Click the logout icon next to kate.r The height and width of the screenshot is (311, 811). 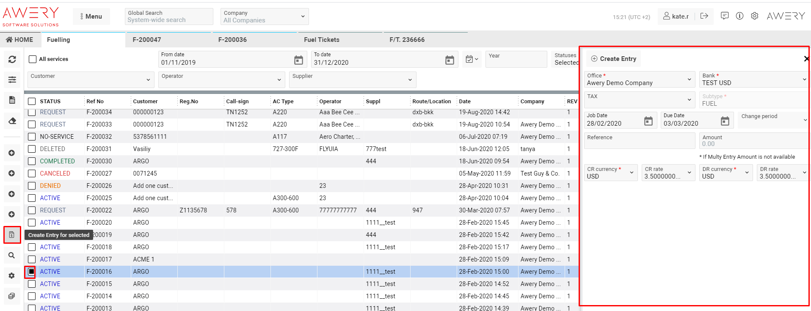click(704, 16)
